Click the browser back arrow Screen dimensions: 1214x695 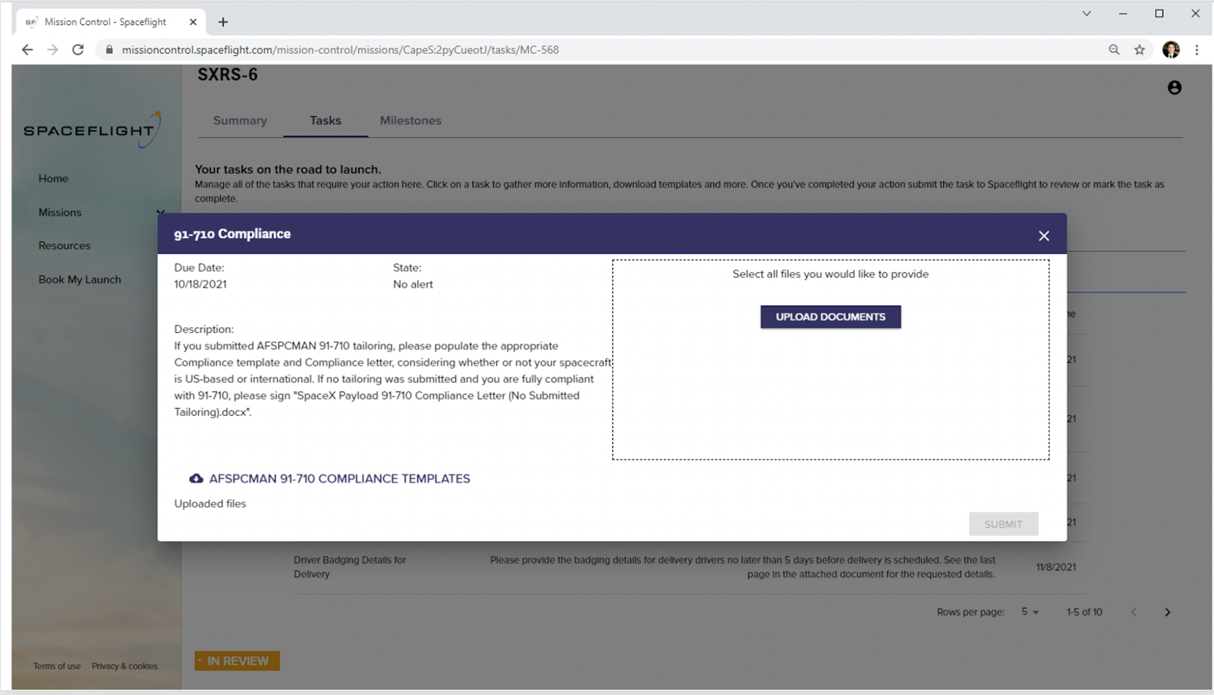pyautogui.click(x=27, y=50)
